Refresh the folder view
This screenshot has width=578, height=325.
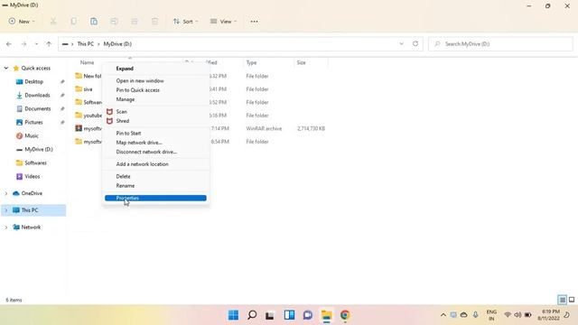tap(415, 44)
